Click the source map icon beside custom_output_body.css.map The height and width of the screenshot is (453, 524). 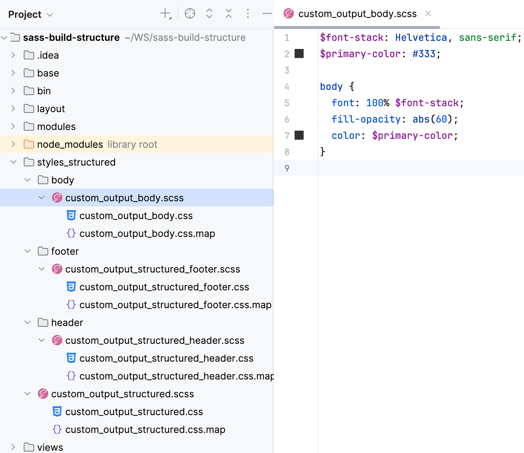tap(71, 233)
